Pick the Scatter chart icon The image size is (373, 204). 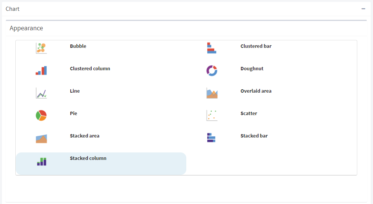click(212, 115)
